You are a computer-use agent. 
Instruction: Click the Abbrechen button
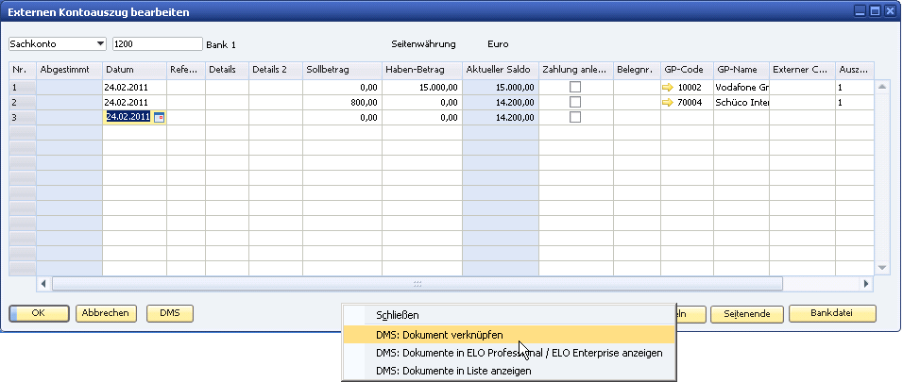(106, 313)
